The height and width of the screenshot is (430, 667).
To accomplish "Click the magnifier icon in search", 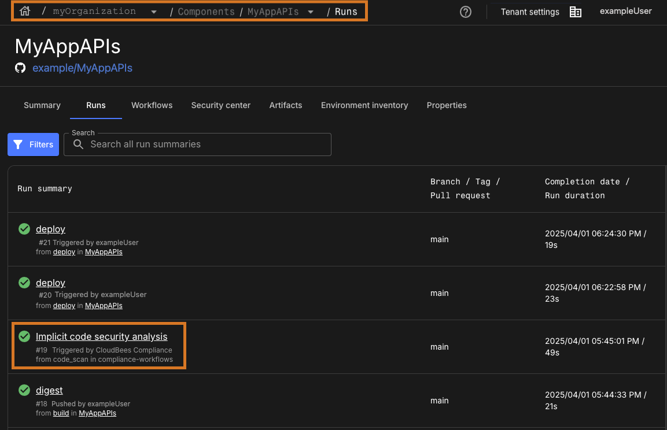I will click(78, 144).
